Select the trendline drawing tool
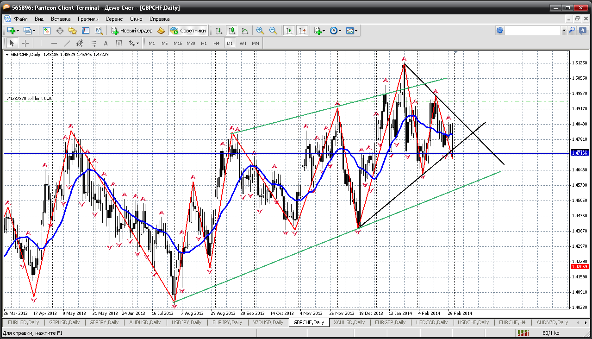 (67, 43)
